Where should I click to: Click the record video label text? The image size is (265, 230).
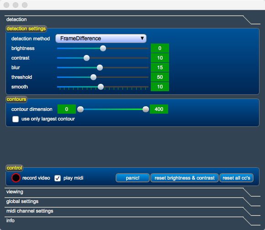(x=36, y=178)
